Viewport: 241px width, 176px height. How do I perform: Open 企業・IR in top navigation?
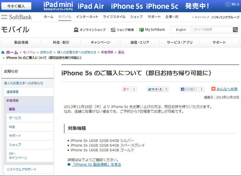click(172, 17)
